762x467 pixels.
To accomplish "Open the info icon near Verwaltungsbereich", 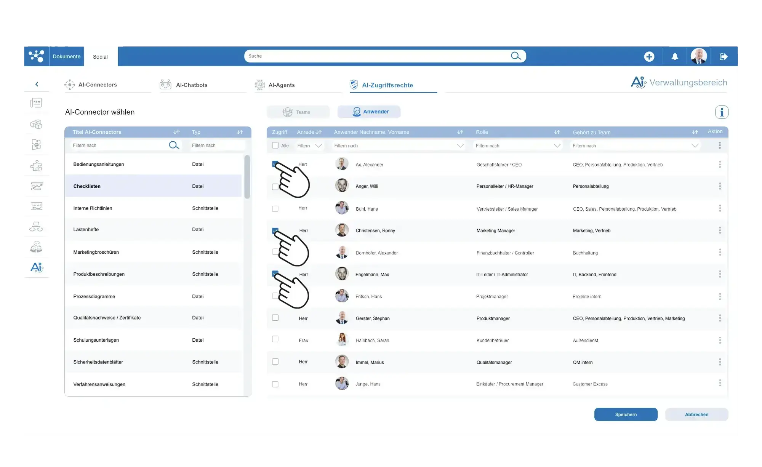I will click(x=722, y=112).
